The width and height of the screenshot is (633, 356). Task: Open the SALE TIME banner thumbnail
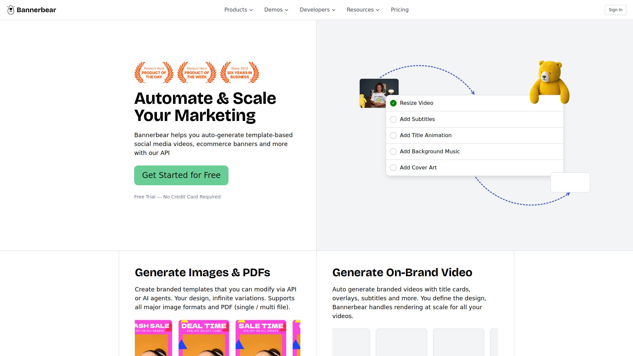click(261, 338)
